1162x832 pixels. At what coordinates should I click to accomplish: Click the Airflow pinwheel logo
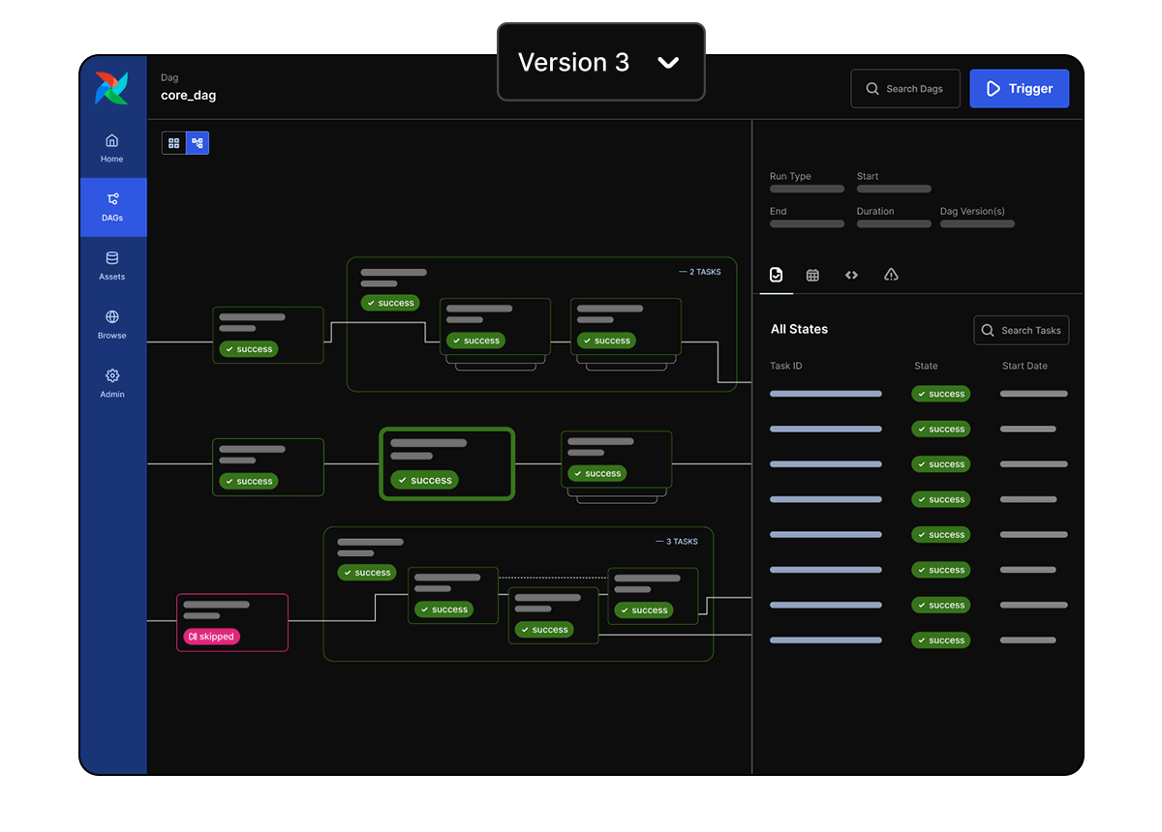[111, 88]
